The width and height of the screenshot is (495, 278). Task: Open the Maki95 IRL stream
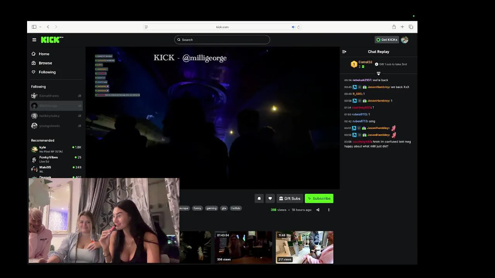coord(56,169)
